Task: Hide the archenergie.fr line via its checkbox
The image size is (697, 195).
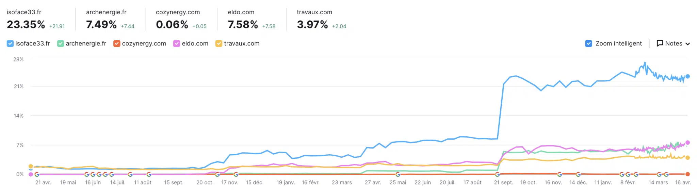Action: coord(61,43)
